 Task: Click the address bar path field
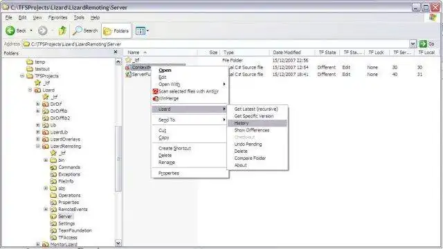(x=216, y=44)
